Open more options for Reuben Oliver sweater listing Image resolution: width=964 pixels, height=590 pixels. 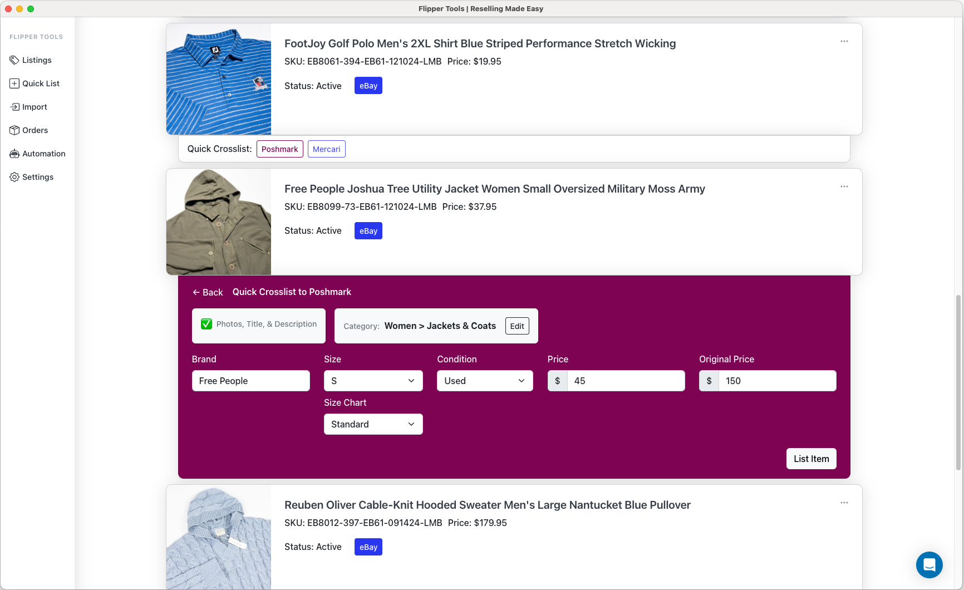tap(844, 503)
